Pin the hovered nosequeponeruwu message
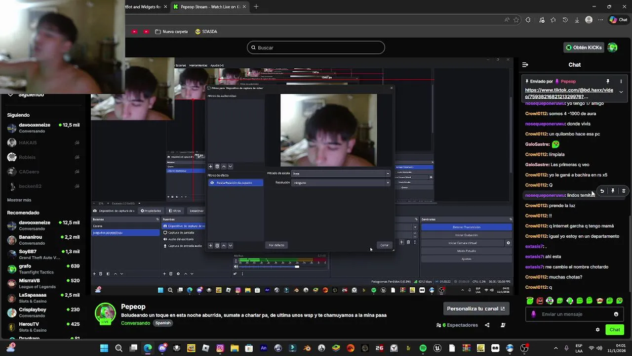The image size is (632, 356). point(613,191)
